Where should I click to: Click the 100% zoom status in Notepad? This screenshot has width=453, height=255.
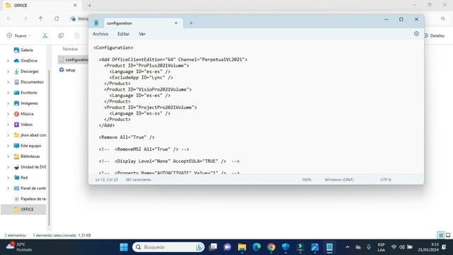click(x=306, y=179)
